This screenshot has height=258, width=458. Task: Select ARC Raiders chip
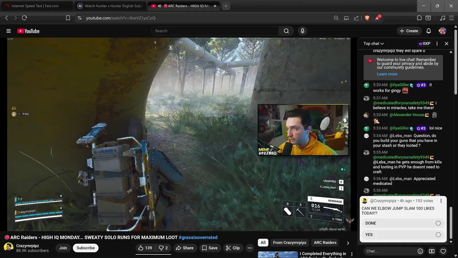point(325,243)
